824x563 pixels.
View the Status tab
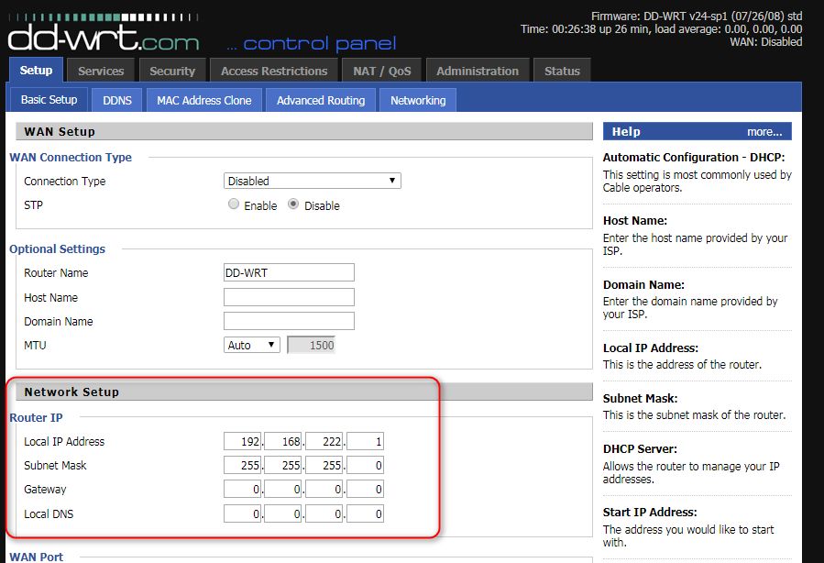[x=562, y=70]
